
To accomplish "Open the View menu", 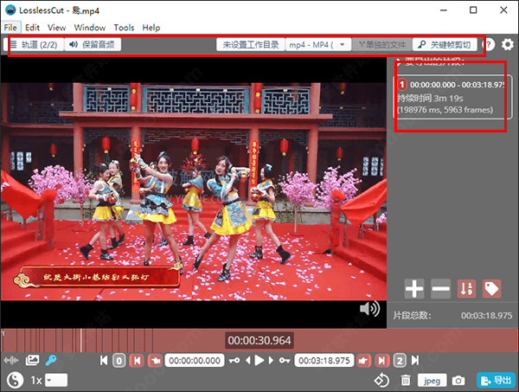I will [x=56, y=28].
